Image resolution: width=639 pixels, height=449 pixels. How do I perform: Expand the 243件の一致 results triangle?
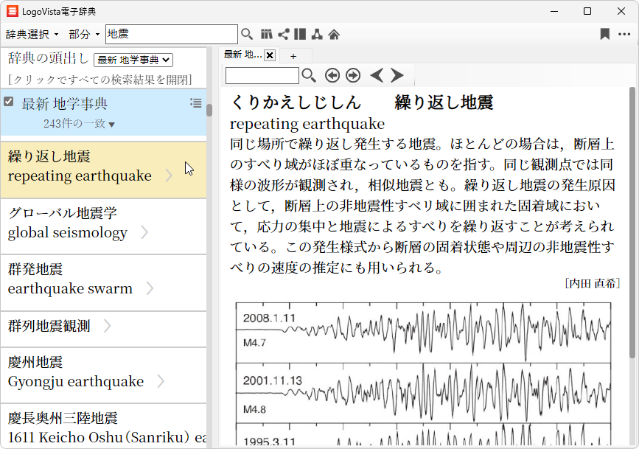[112, 125]
